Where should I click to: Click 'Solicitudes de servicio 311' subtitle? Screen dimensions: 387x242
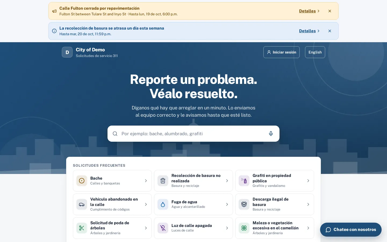(x=97, y=56)
